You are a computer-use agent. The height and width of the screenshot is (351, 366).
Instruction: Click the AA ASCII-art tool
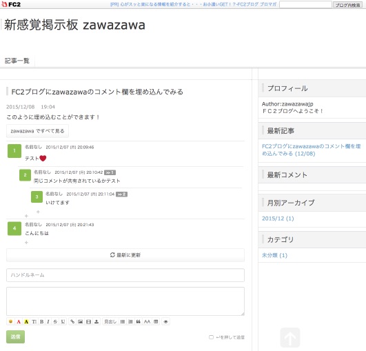(147, 321)
